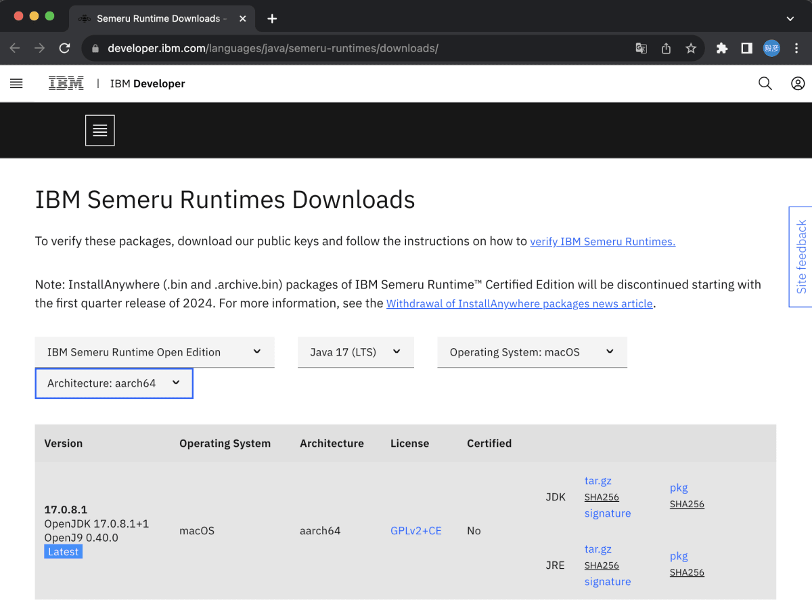Bookmark the page with the star icon
Screen dimensions: 812x600
691,48
